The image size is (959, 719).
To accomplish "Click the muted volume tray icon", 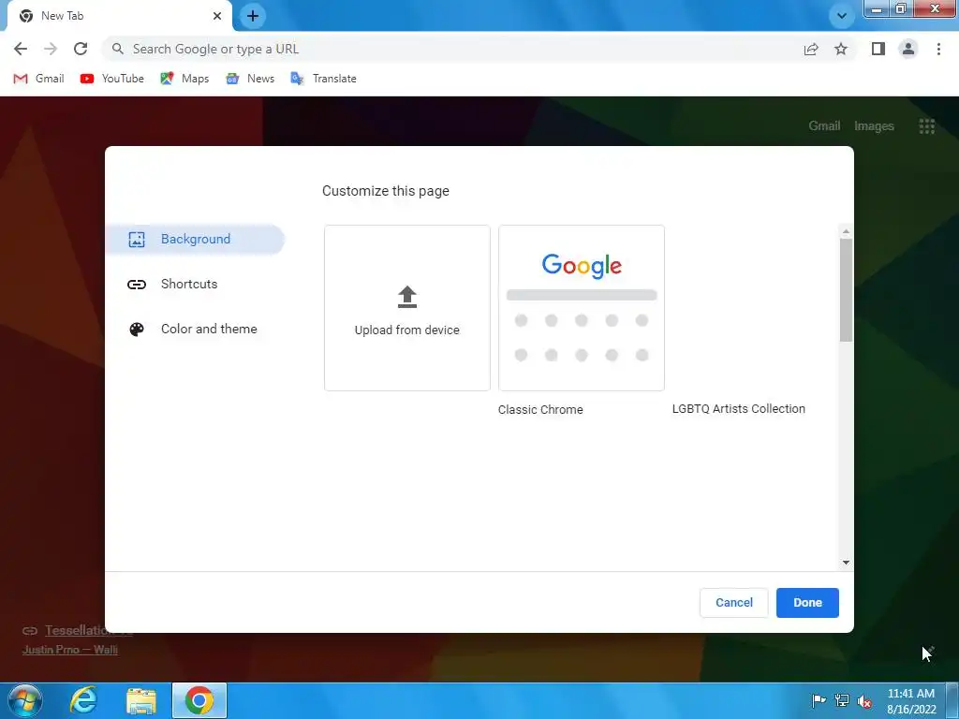I will point(864,700).
